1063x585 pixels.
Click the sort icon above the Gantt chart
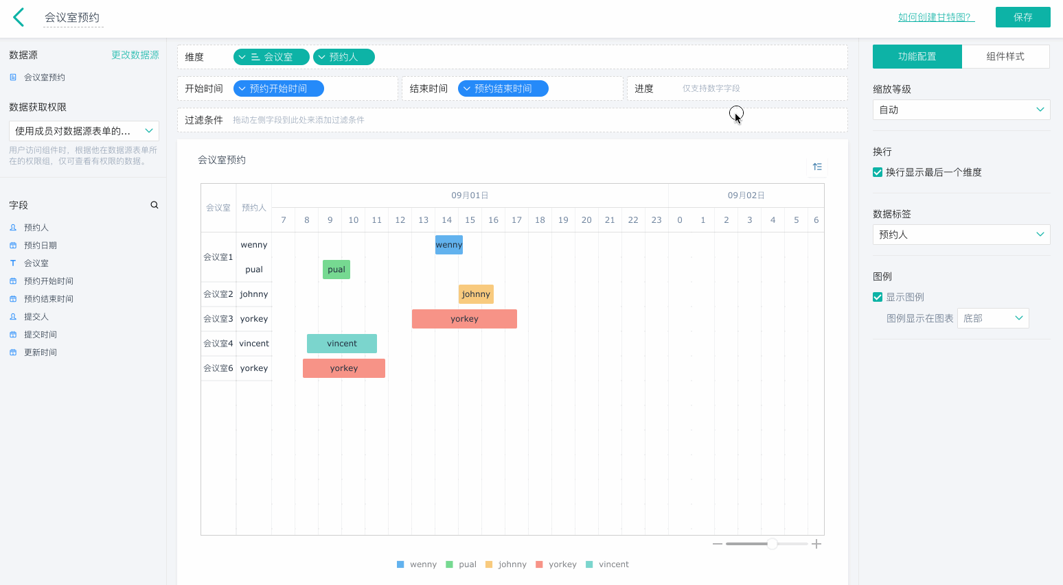pyautogui.click(x=817, y=167)
